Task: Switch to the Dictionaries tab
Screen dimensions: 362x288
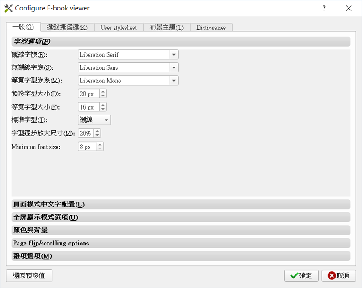Action: point(211,27)
